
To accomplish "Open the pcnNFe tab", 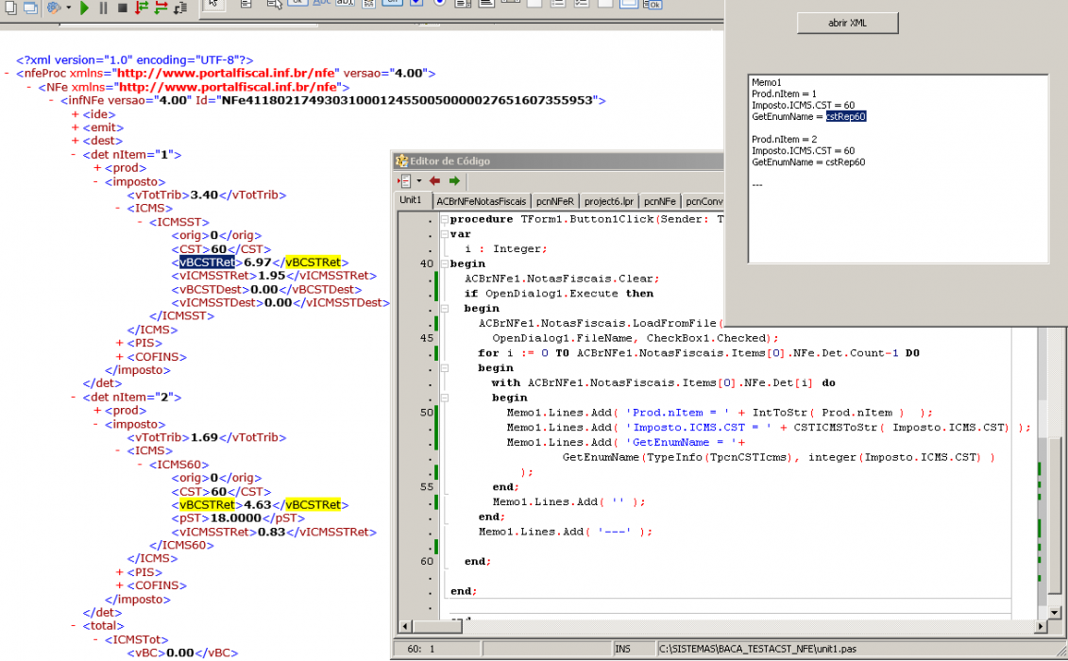I will [660, 202].
